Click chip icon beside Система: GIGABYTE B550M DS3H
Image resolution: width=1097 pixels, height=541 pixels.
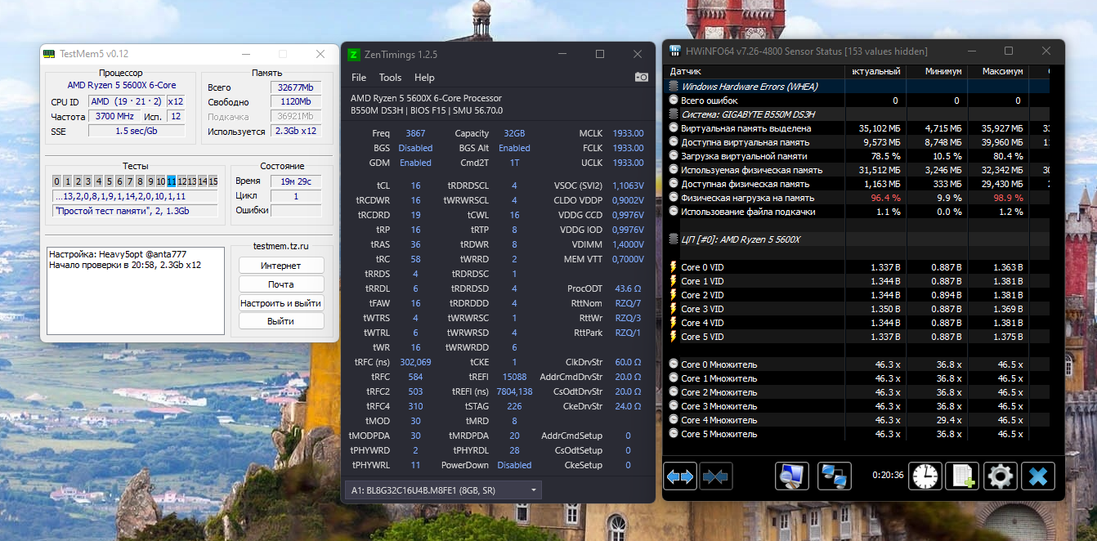tap(674, 114)
